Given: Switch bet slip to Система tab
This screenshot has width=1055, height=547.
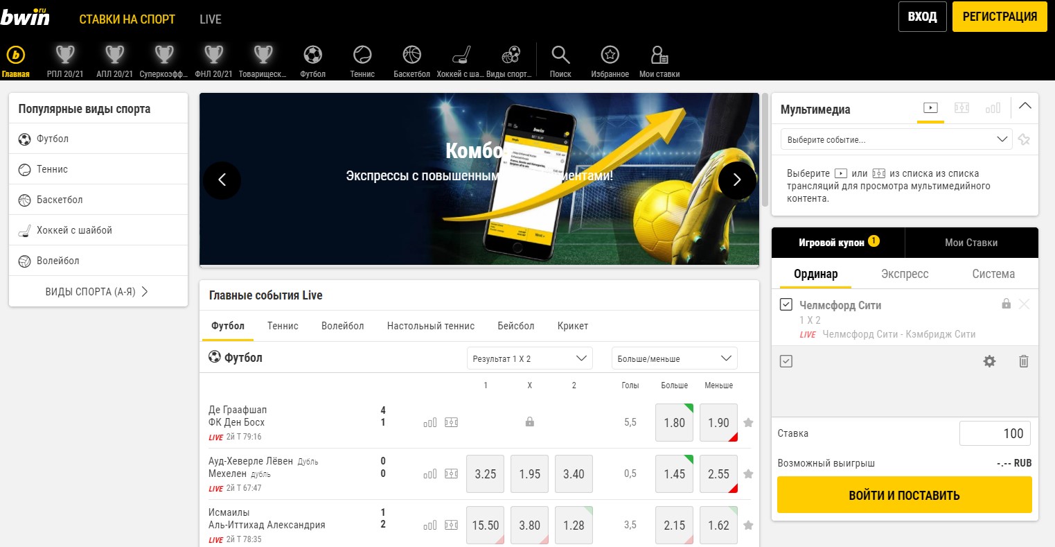Looking at the screenshot, I should pos(993,274).
